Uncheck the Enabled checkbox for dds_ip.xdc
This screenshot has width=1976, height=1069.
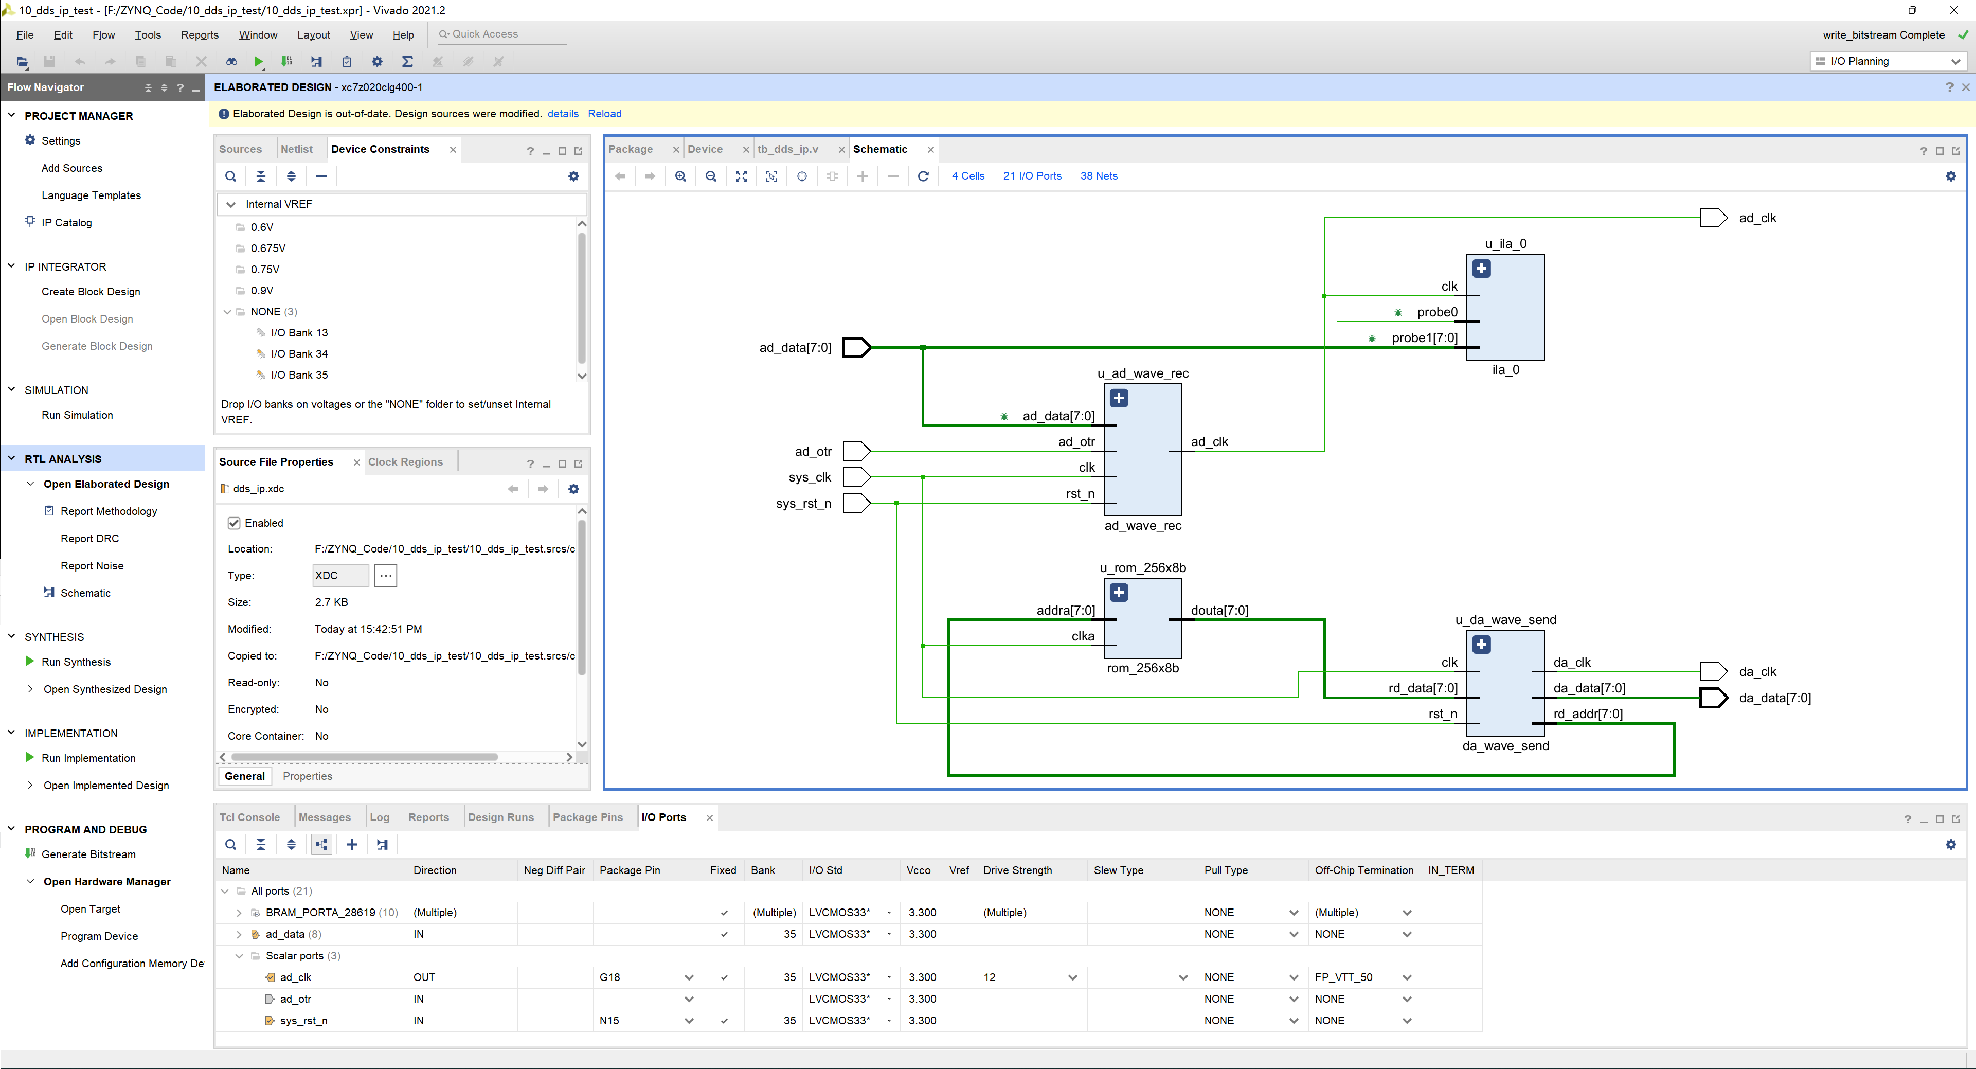(x=234, y=523)
